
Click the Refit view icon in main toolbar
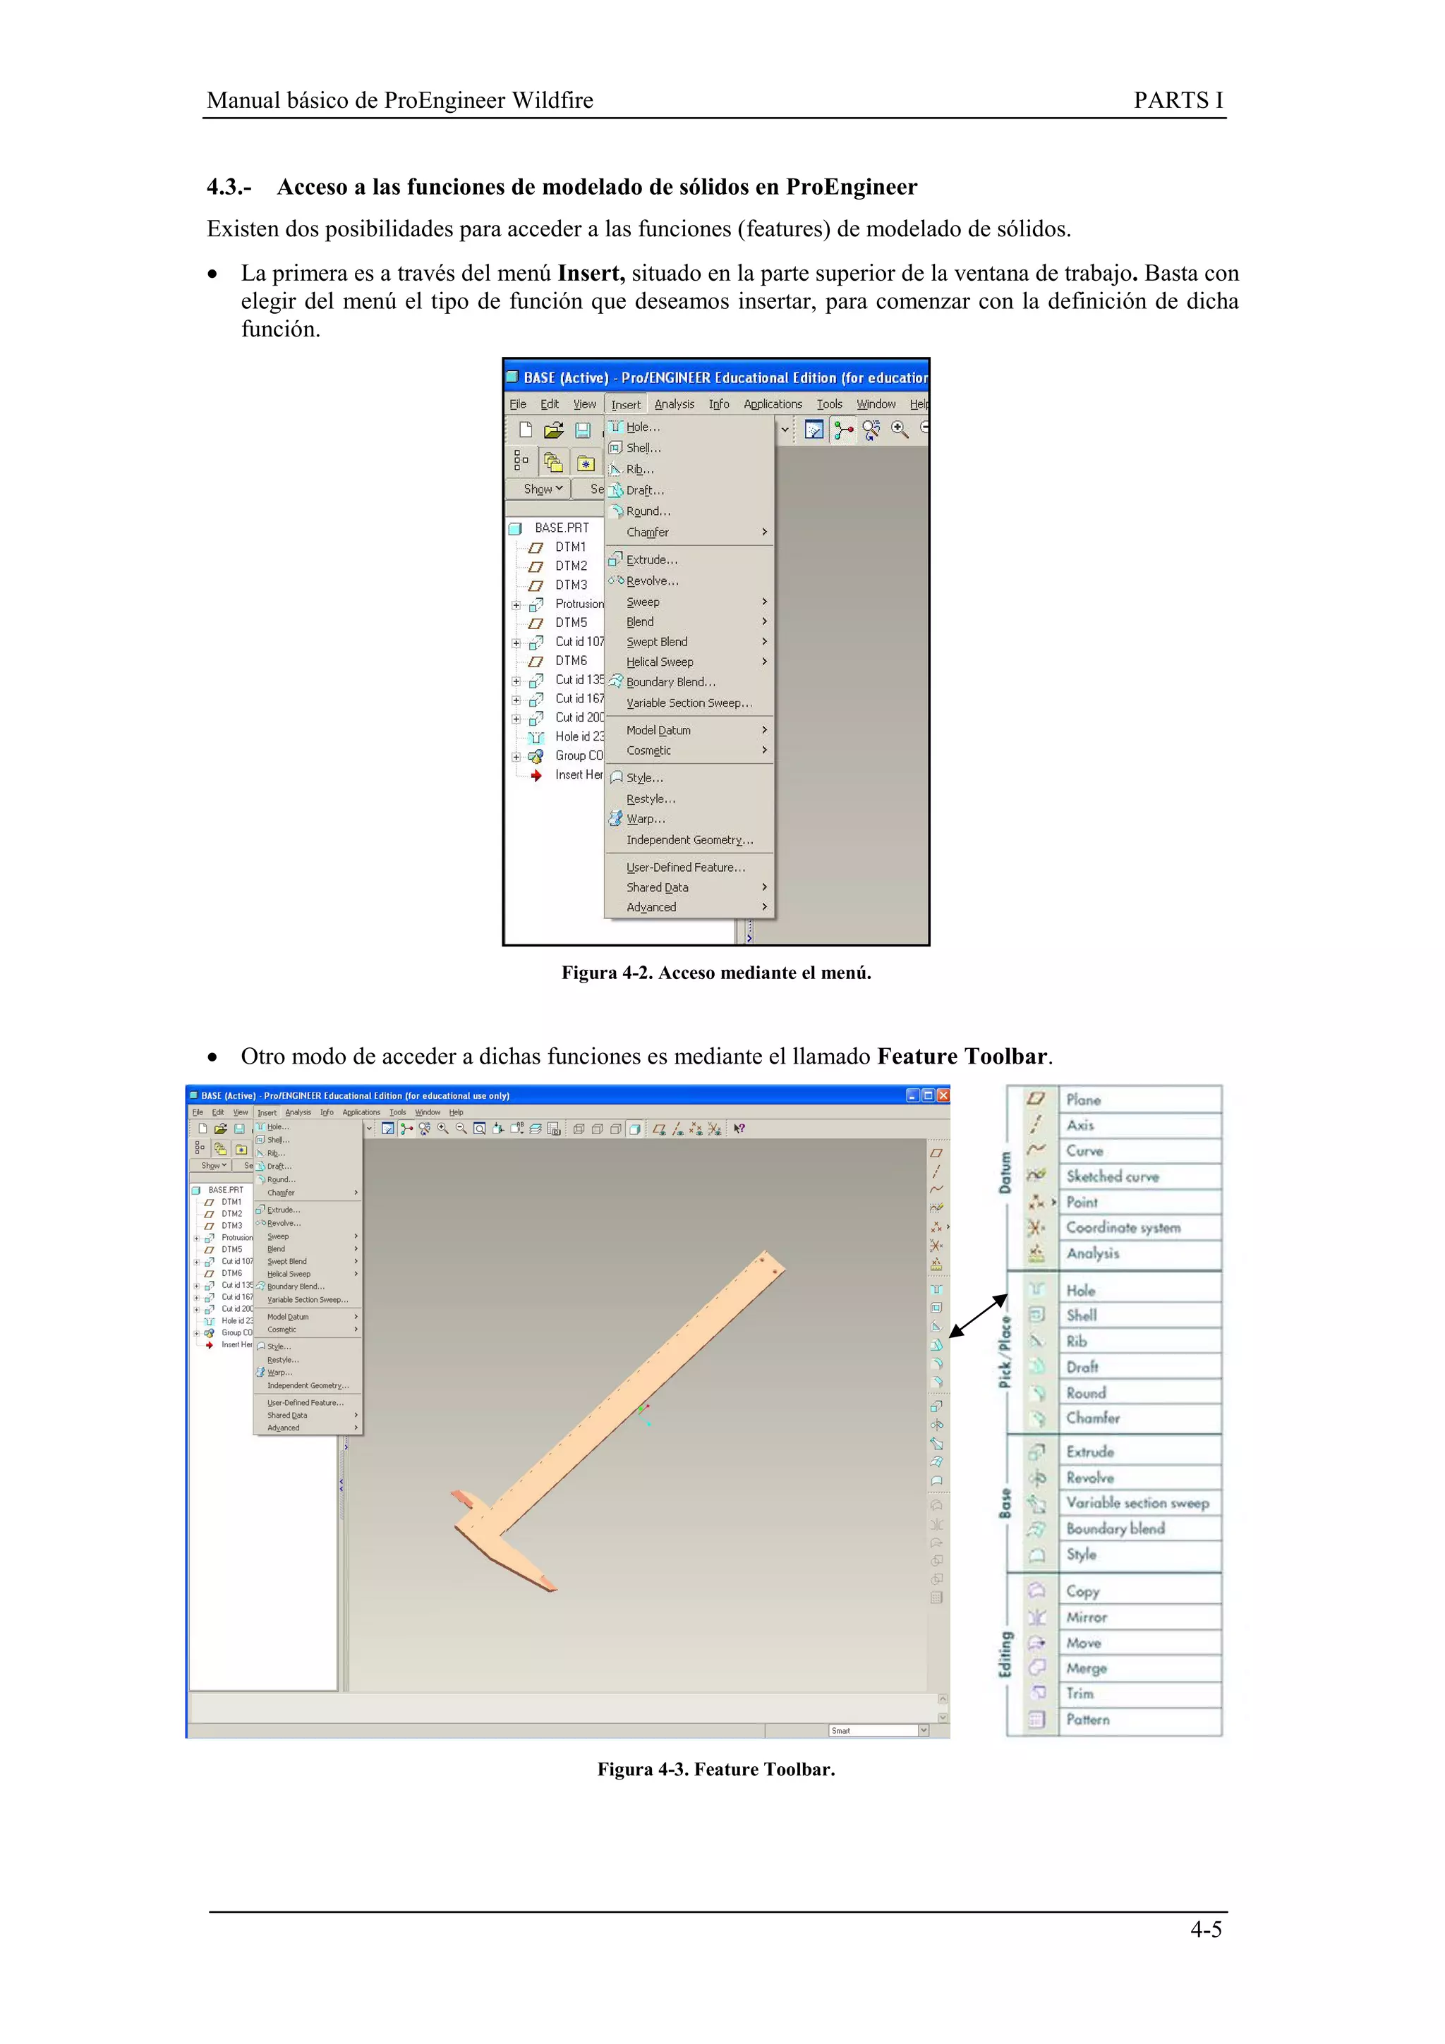coord(480,1129)
